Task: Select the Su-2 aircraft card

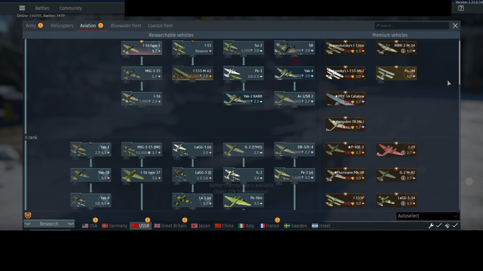Action: click(244, 48)
